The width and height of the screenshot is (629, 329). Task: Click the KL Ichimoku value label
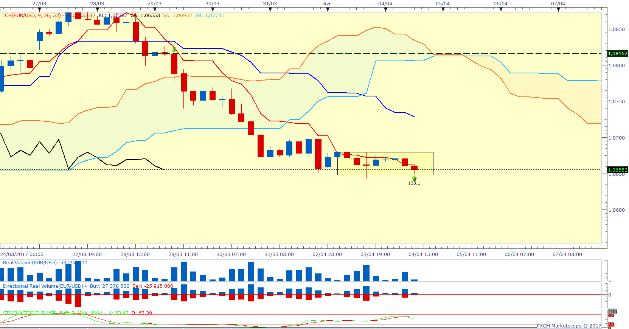point(113,16)
